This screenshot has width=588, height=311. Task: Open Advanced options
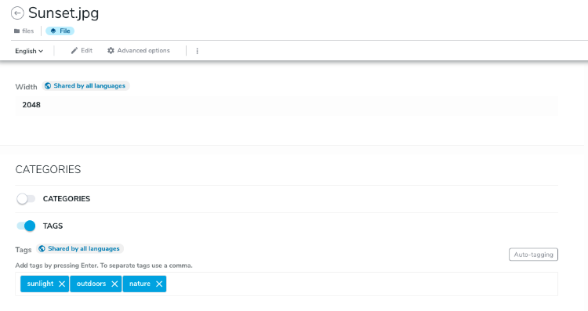(138, 51)
